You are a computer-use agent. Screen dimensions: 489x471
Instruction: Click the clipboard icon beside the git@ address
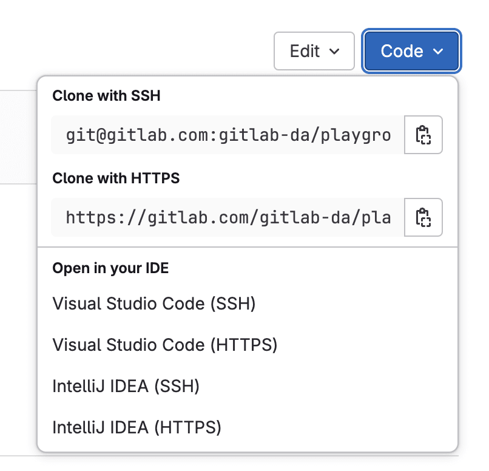click(x=423, y=135)
